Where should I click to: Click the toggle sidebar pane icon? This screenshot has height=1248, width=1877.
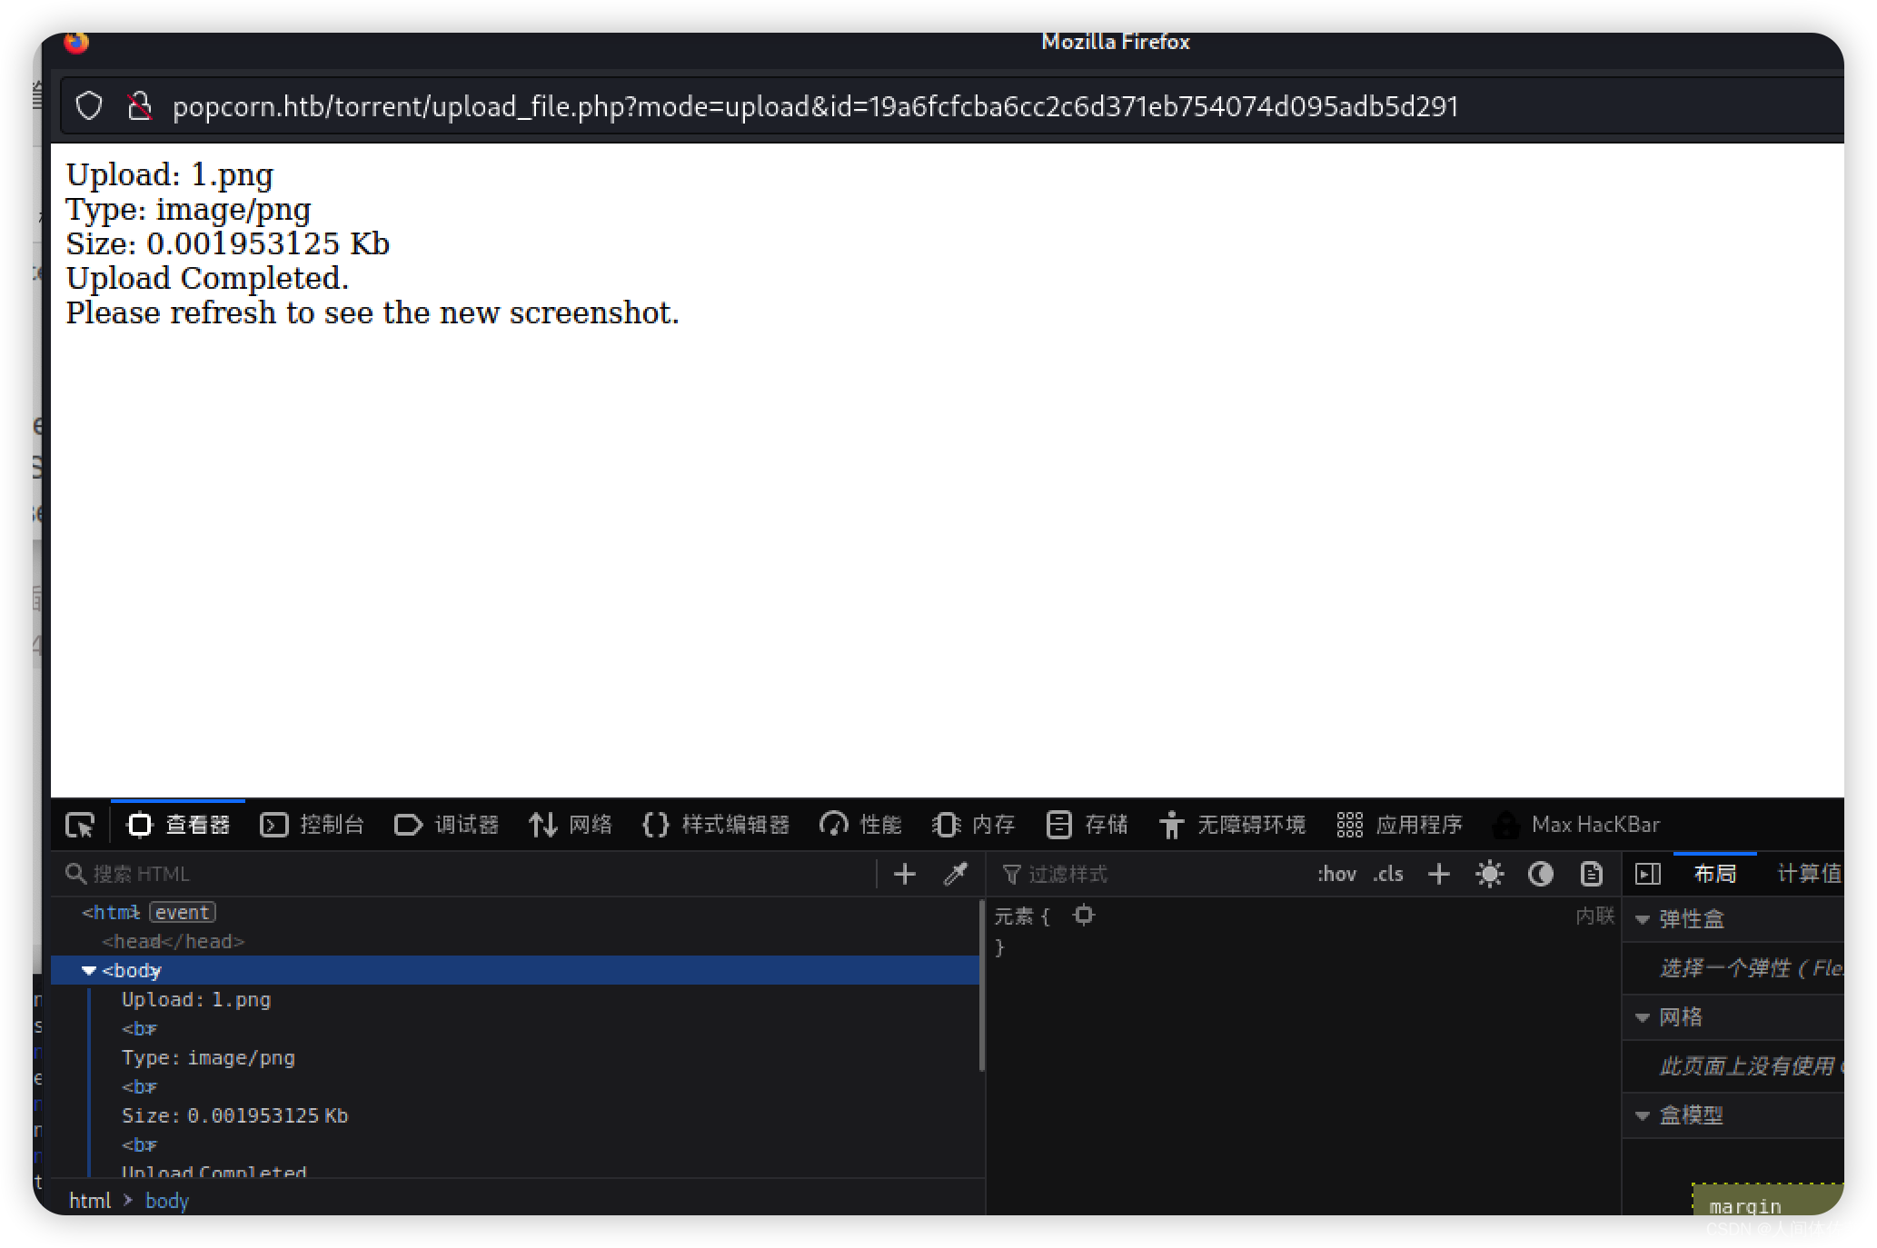(1647, 874)
